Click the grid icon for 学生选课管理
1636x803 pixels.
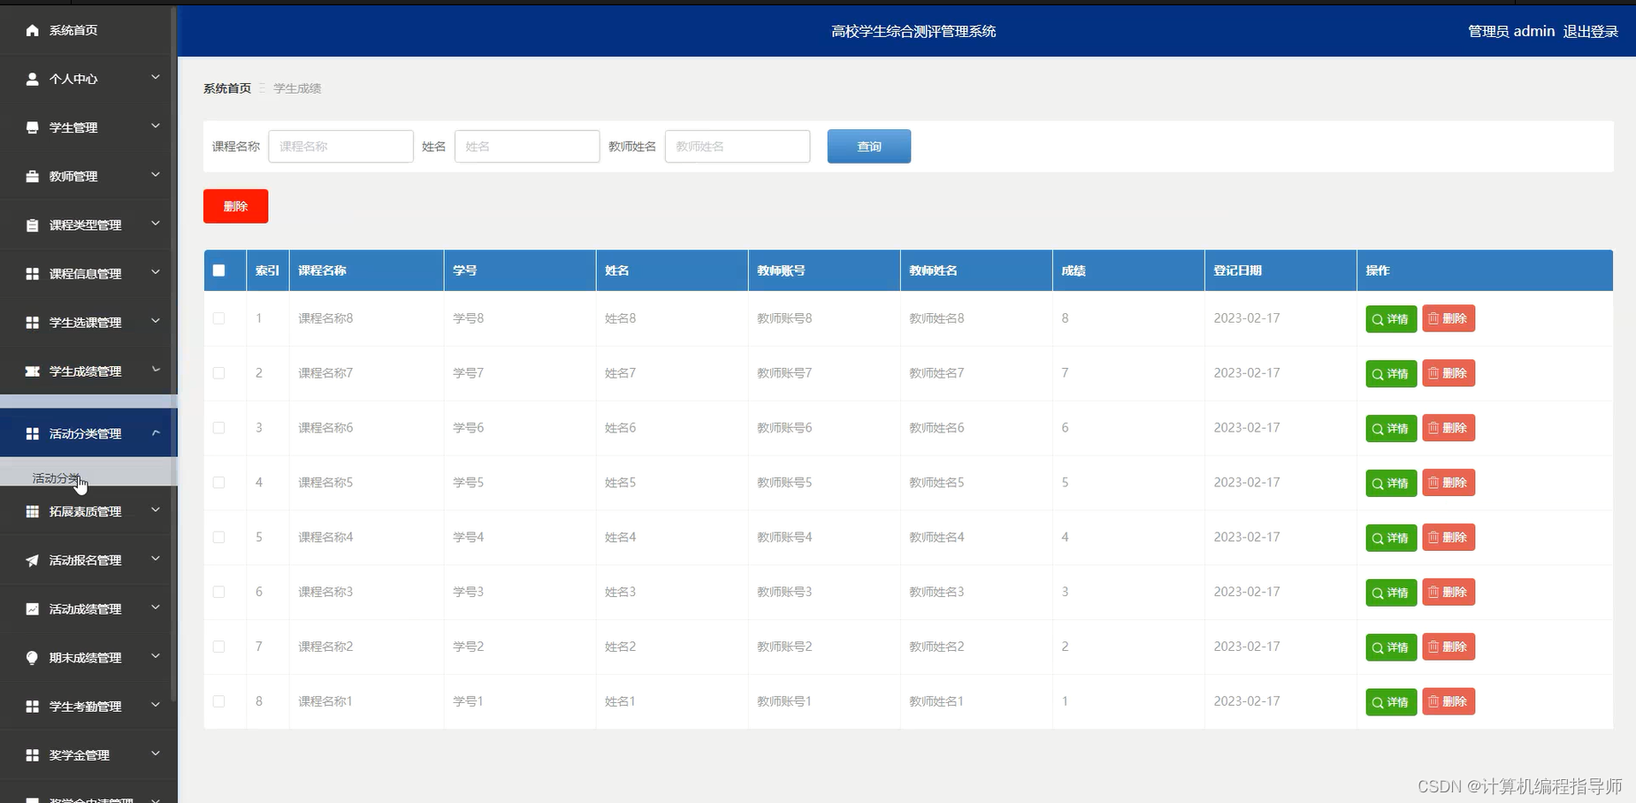tap(33, 322)
